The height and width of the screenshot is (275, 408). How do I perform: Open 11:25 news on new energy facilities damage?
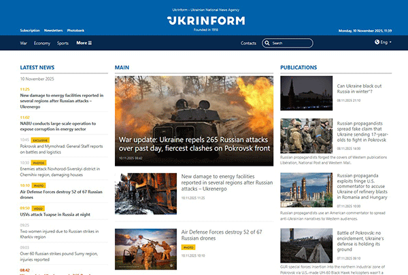click(x=62, y=101)
